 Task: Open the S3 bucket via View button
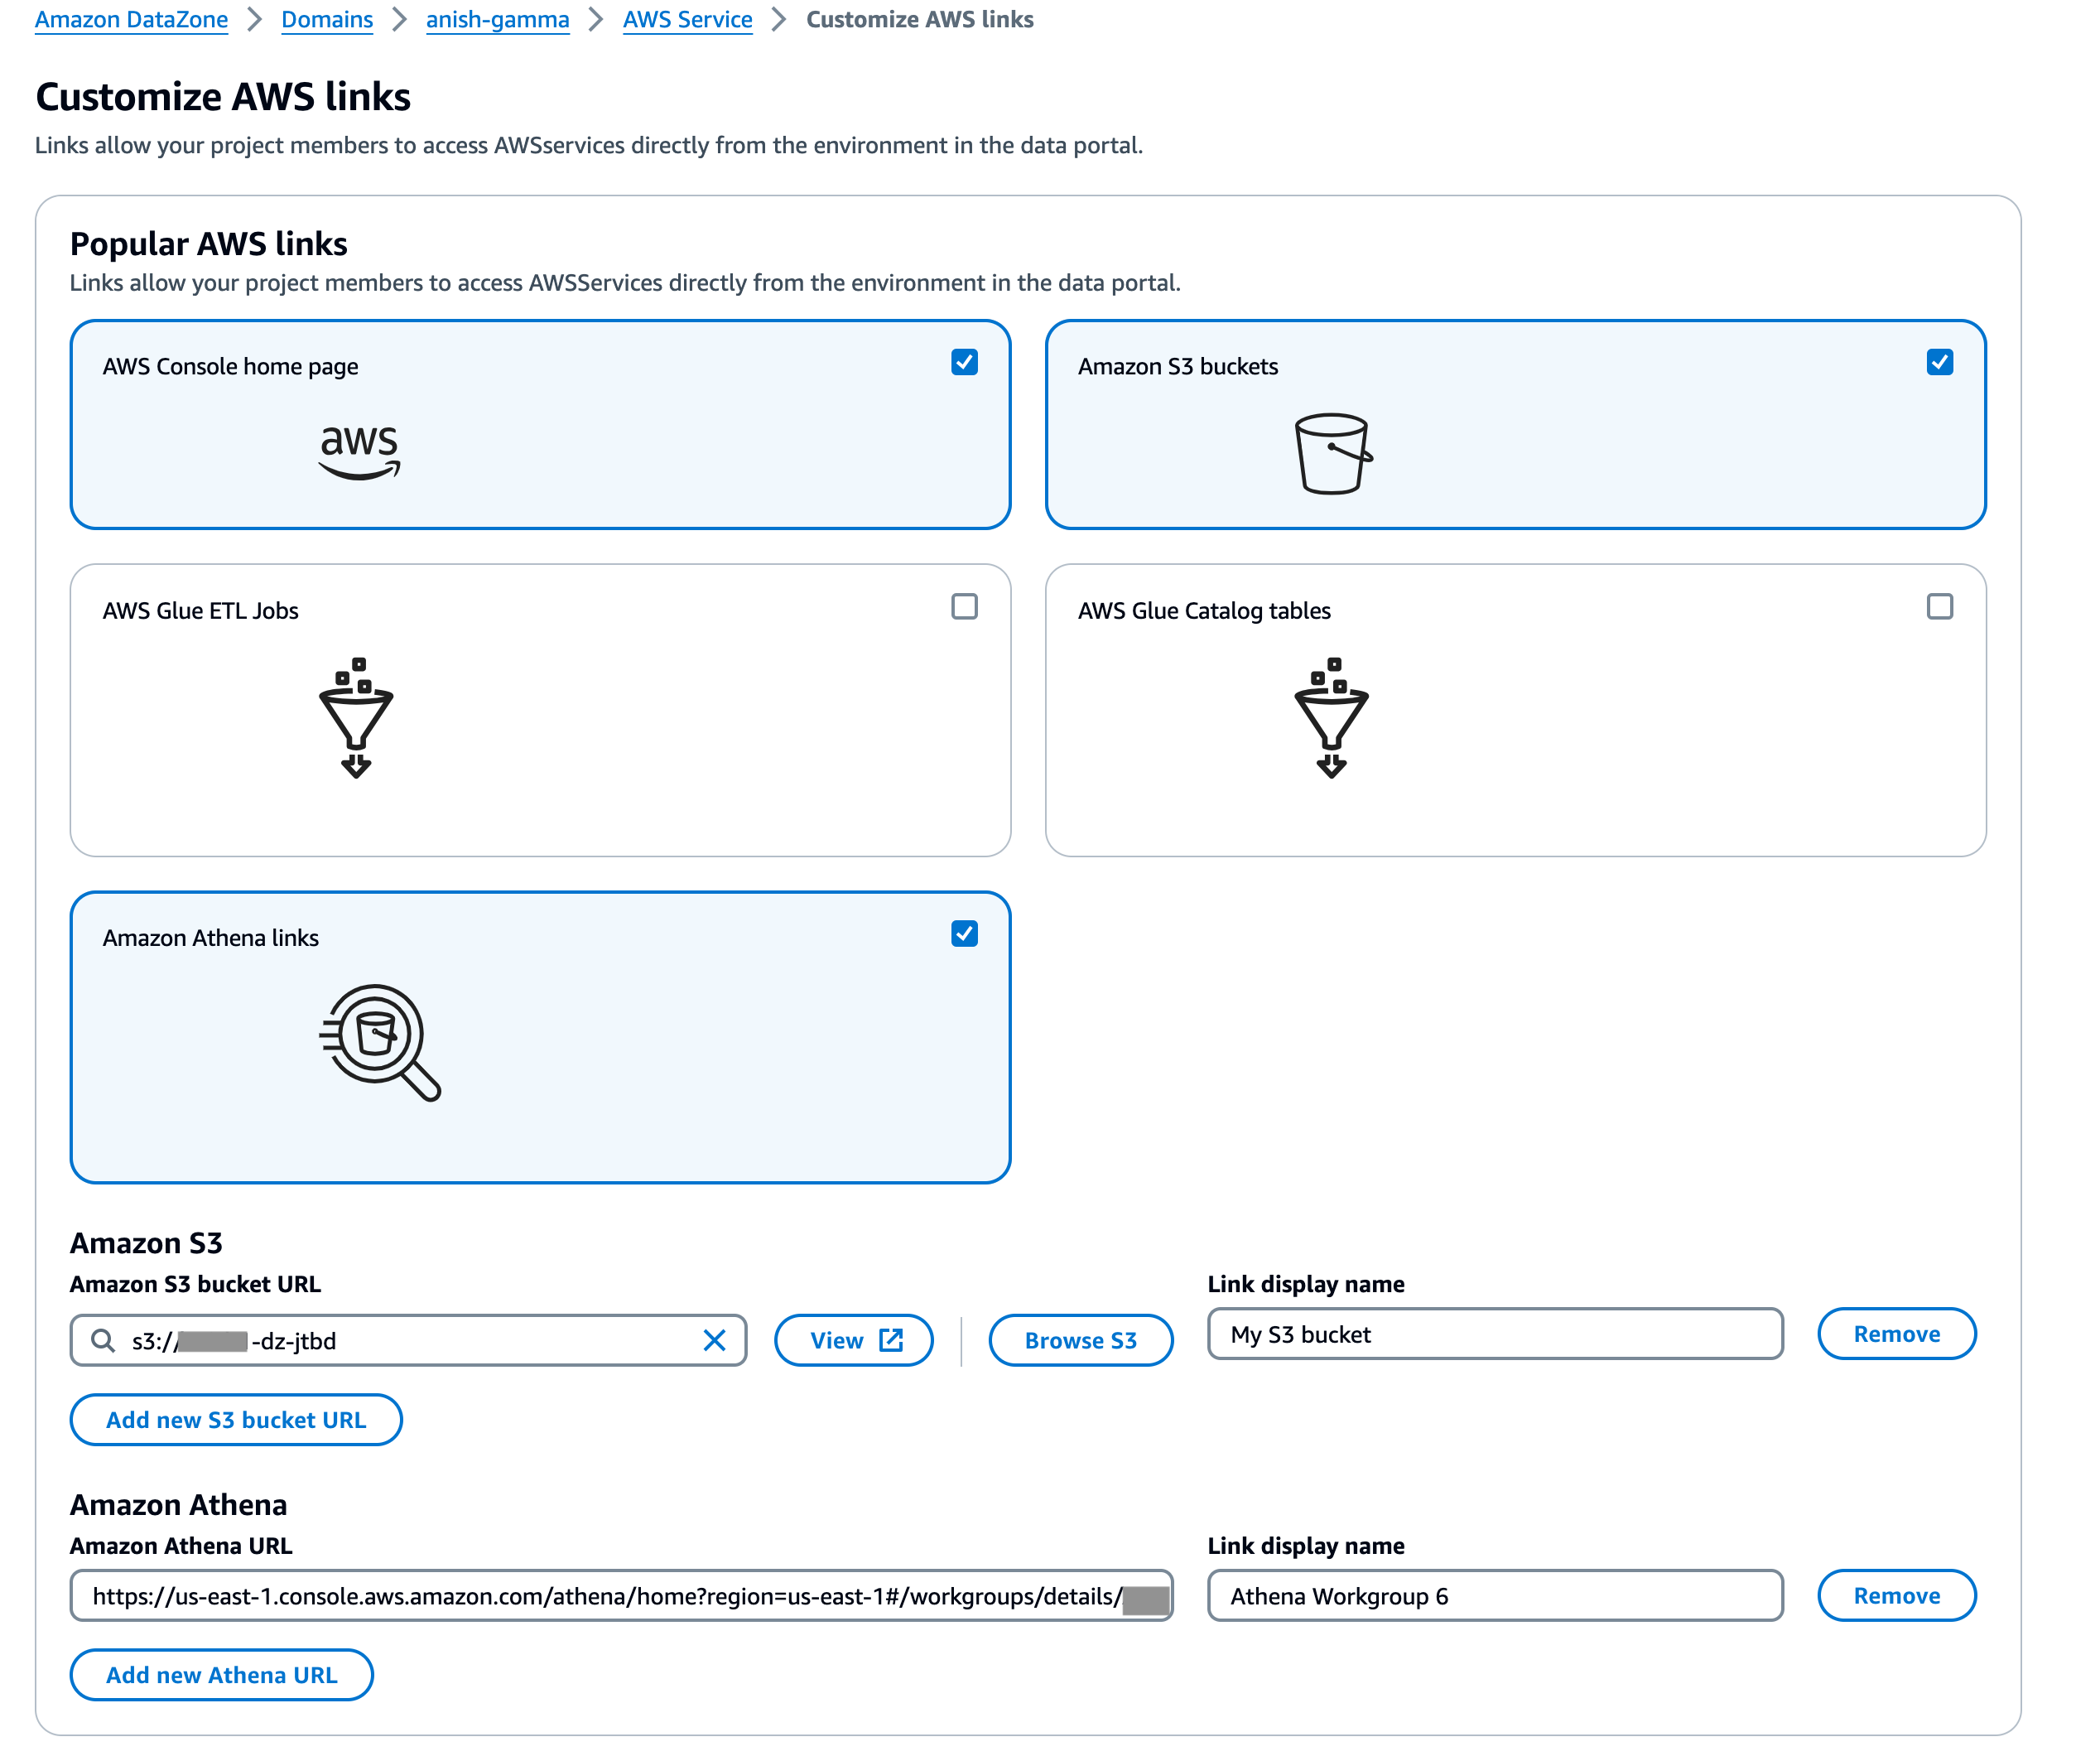pos(853,1341)
